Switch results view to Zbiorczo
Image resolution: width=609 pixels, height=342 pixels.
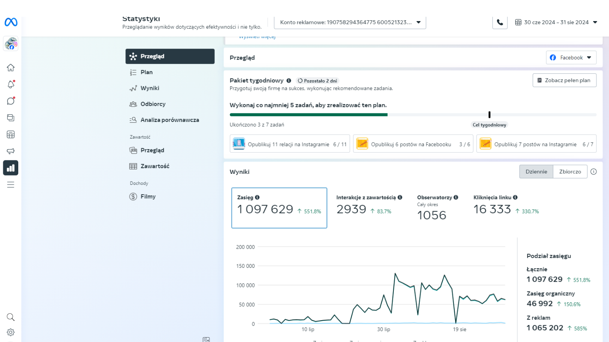[x=570, y=171]
